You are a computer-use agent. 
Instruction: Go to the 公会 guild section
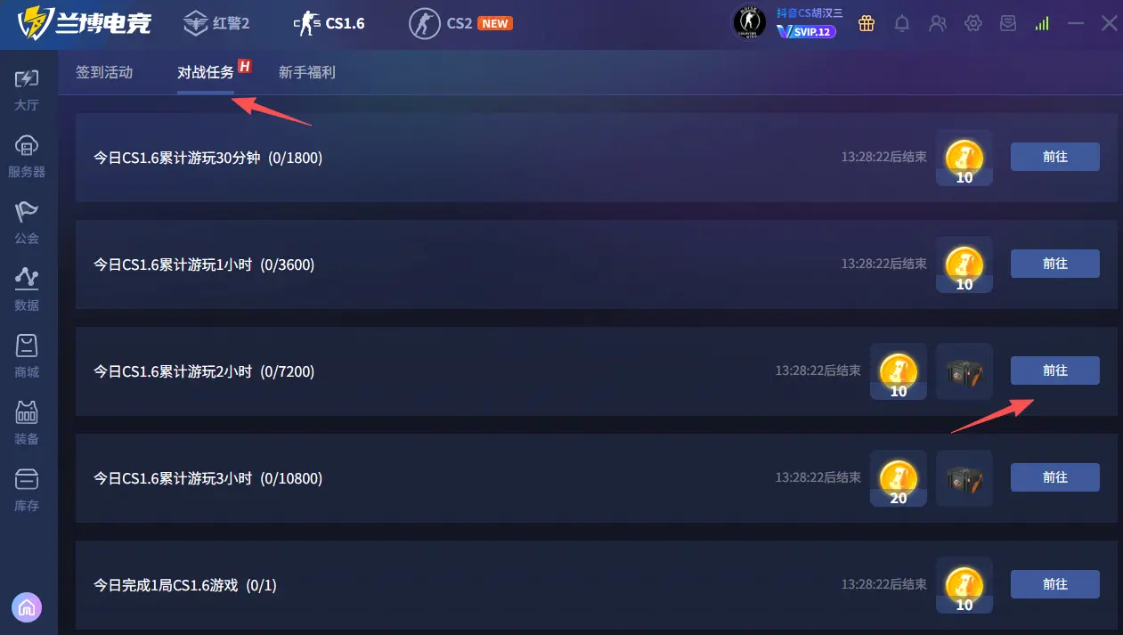[x=27, y=223]
